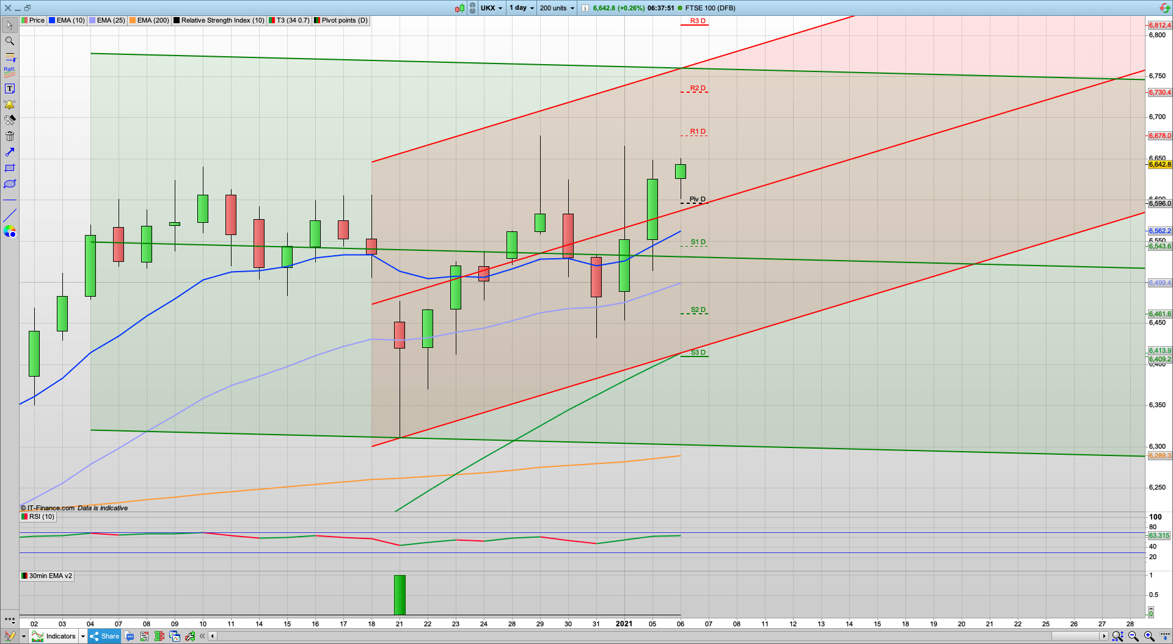The height and width of the screenshot is (644, 1173).
Task: Choose the Raff regression channel tool
Action: point(10,72)
